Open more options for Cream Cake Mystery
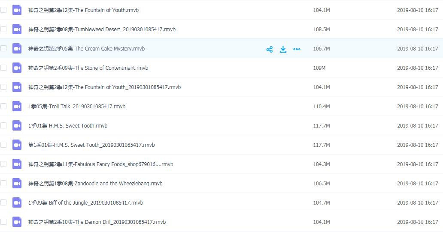Image resolution: width=443 pixels, height=232 pixels. [297, 49]
